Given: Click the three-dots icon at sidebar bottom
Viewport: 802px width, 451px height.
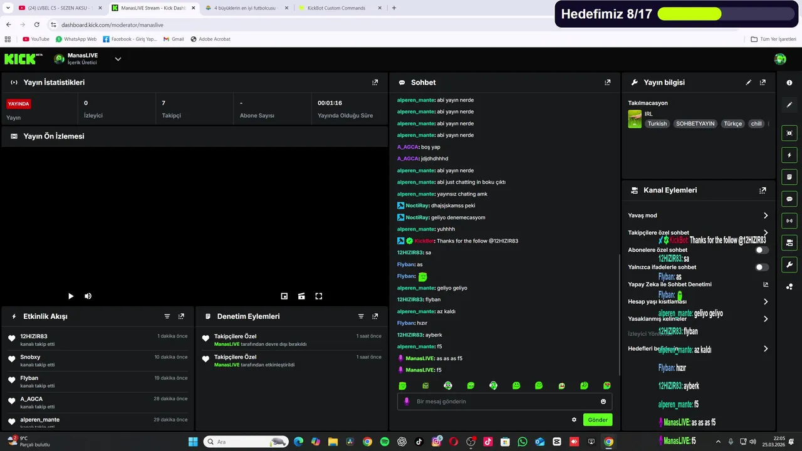Looking at the screenshot, I should pos(789,287).
